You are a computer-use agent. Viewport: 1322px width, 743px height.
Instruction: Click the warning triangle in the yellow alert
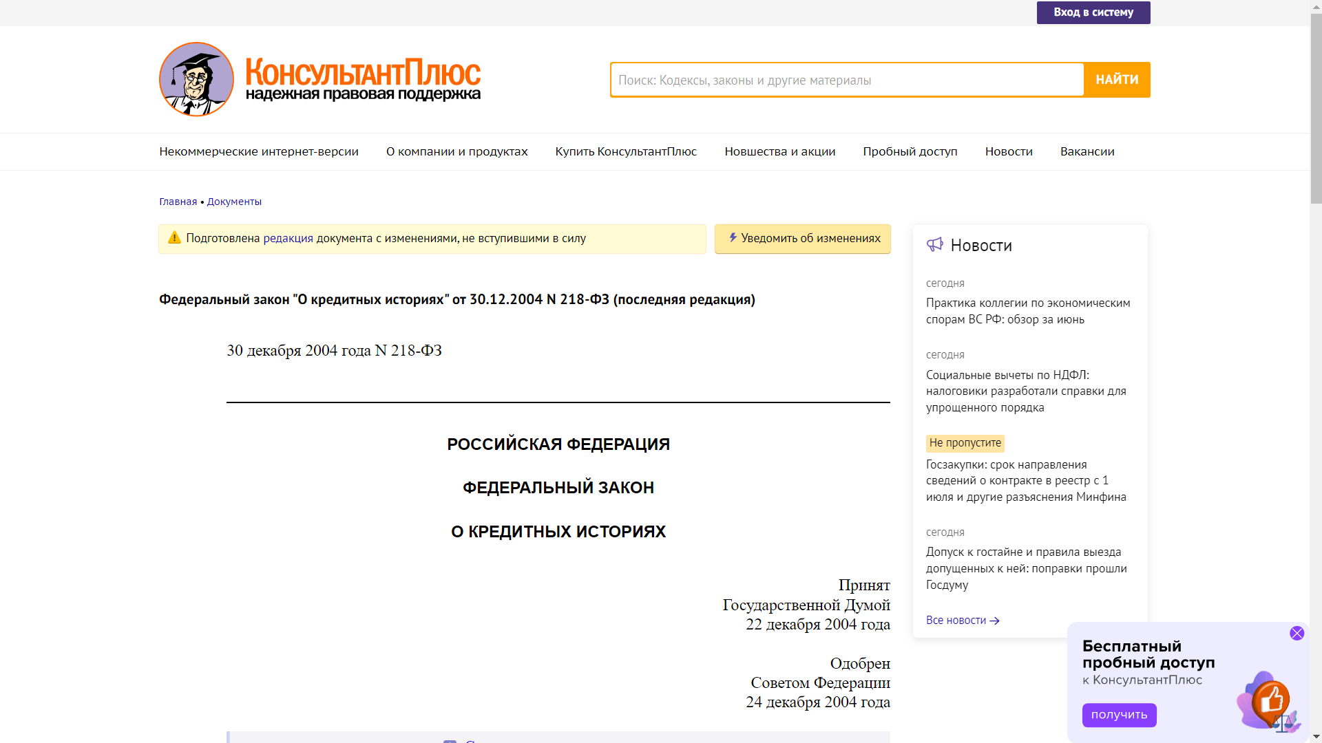click(174, 238)
